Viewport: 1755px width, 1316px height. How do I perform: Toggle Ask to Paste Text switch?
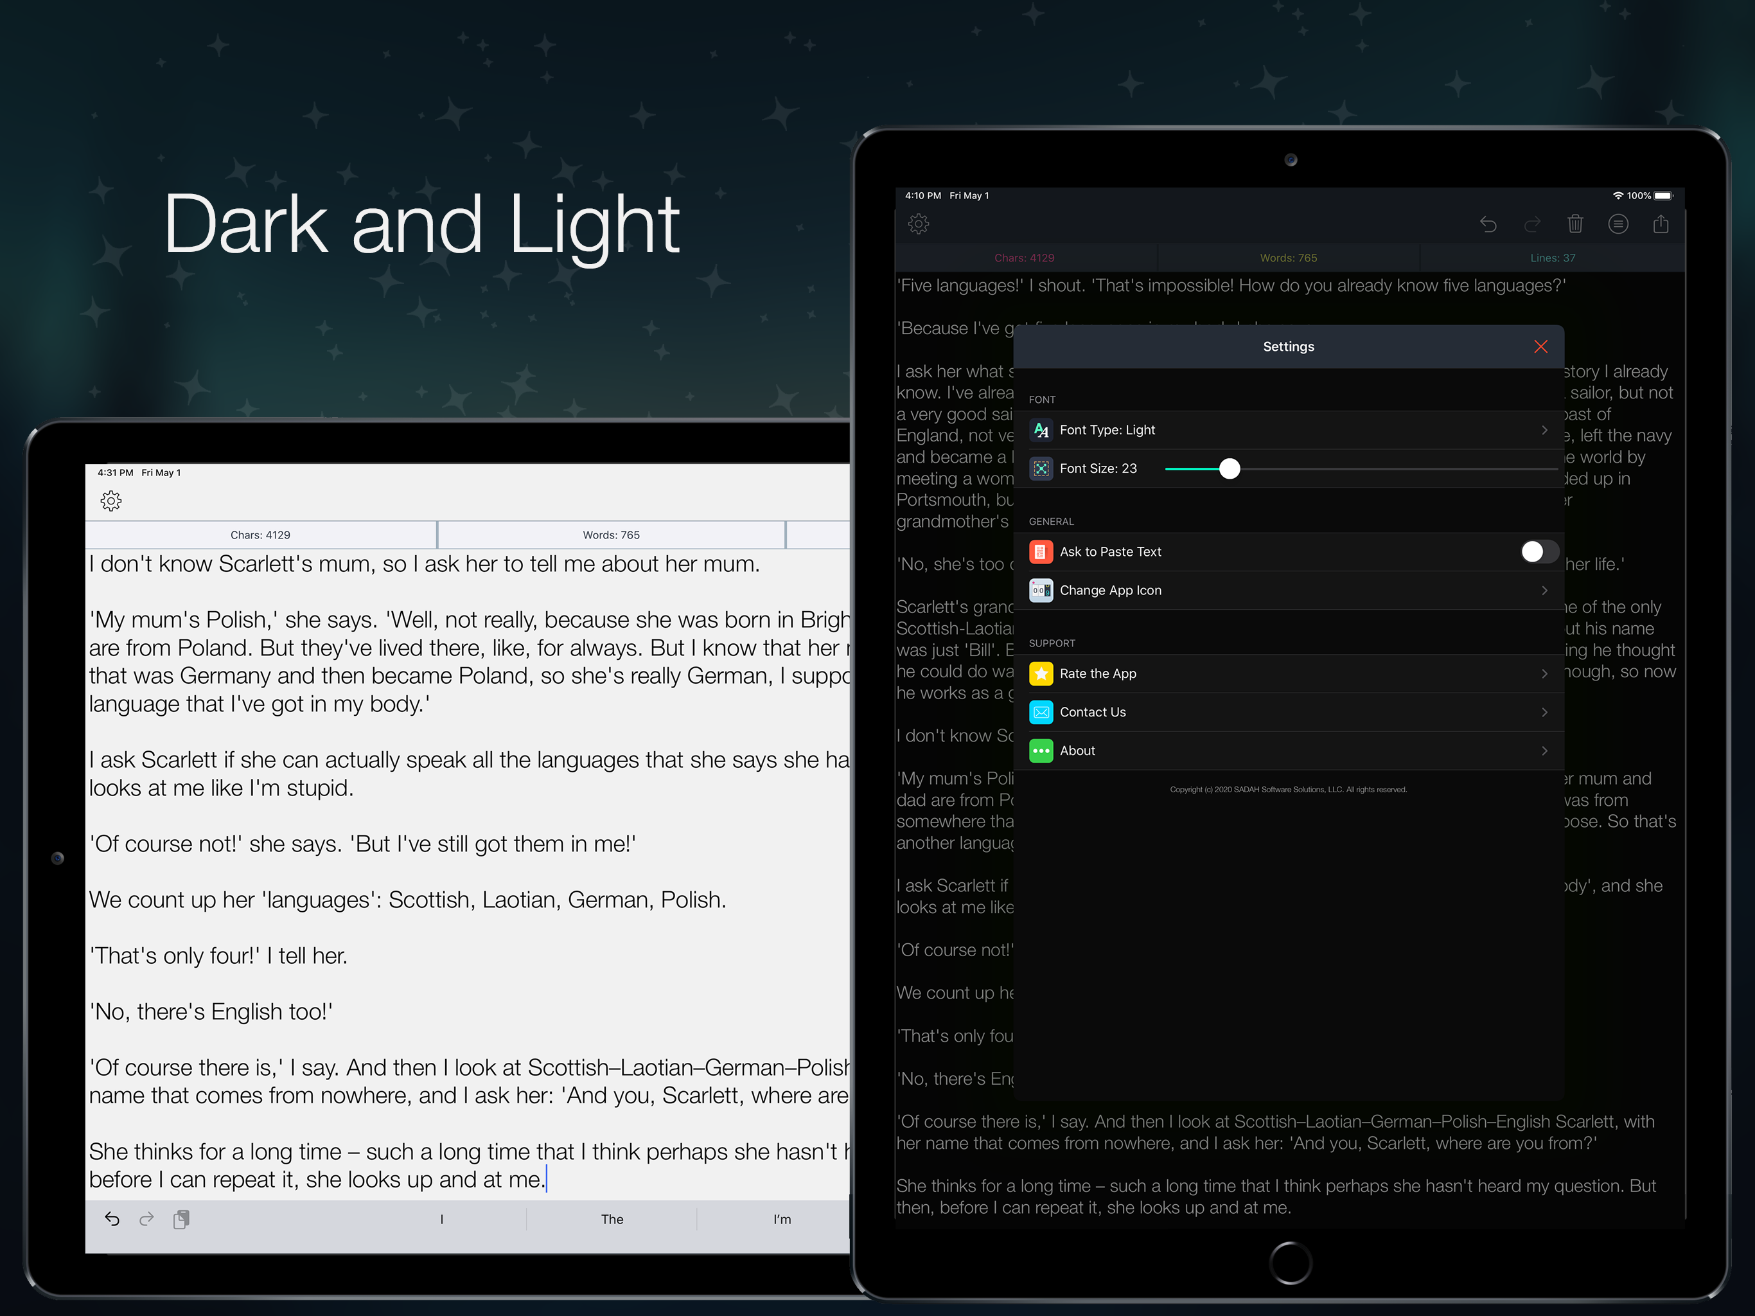(x=1539, y=551)
